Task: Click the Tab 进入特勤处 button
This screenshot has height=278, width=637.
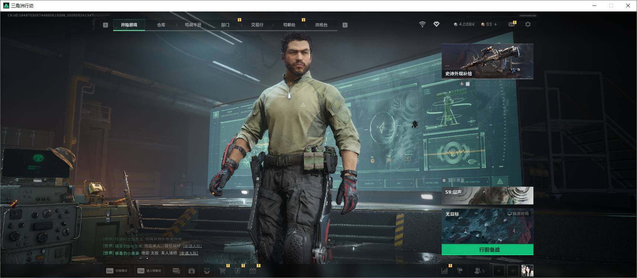Action: [x=149, y=271]
